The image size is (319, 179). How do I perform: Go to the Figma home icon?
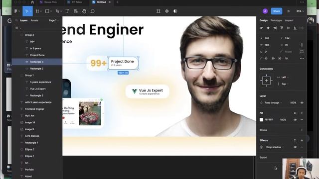pyautogui.click(x=32, y=2)
